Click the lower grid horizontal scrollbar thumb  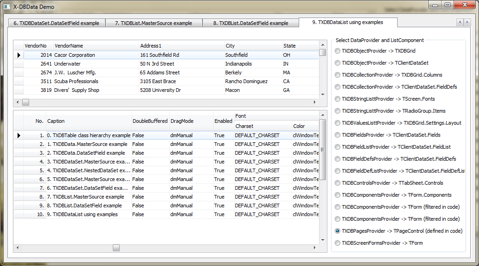click(x=116, y=248)
